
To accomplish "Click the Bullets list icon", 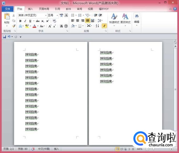I will pos(73,15).
